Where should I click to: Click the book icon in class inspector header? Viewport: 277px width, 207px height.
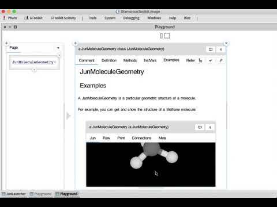point(211,49)
